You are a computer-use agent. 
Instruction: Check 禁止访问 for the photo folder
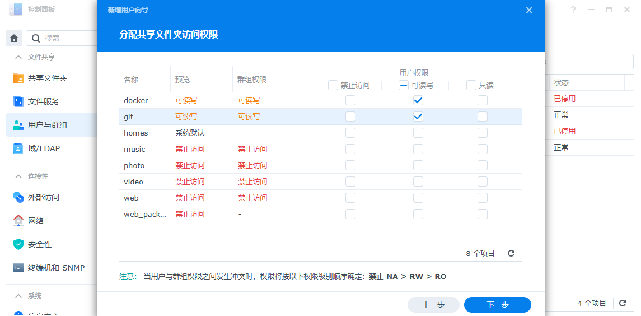pyautogui.click(x=350, y=165)
